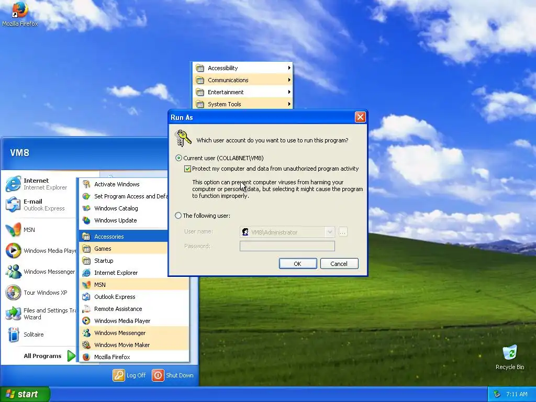Click the Start button on taskbar

coord(25,394)
